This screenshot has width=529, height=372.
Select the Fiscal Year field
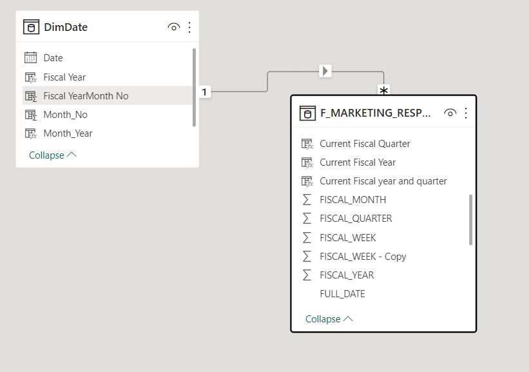(108, 77)
